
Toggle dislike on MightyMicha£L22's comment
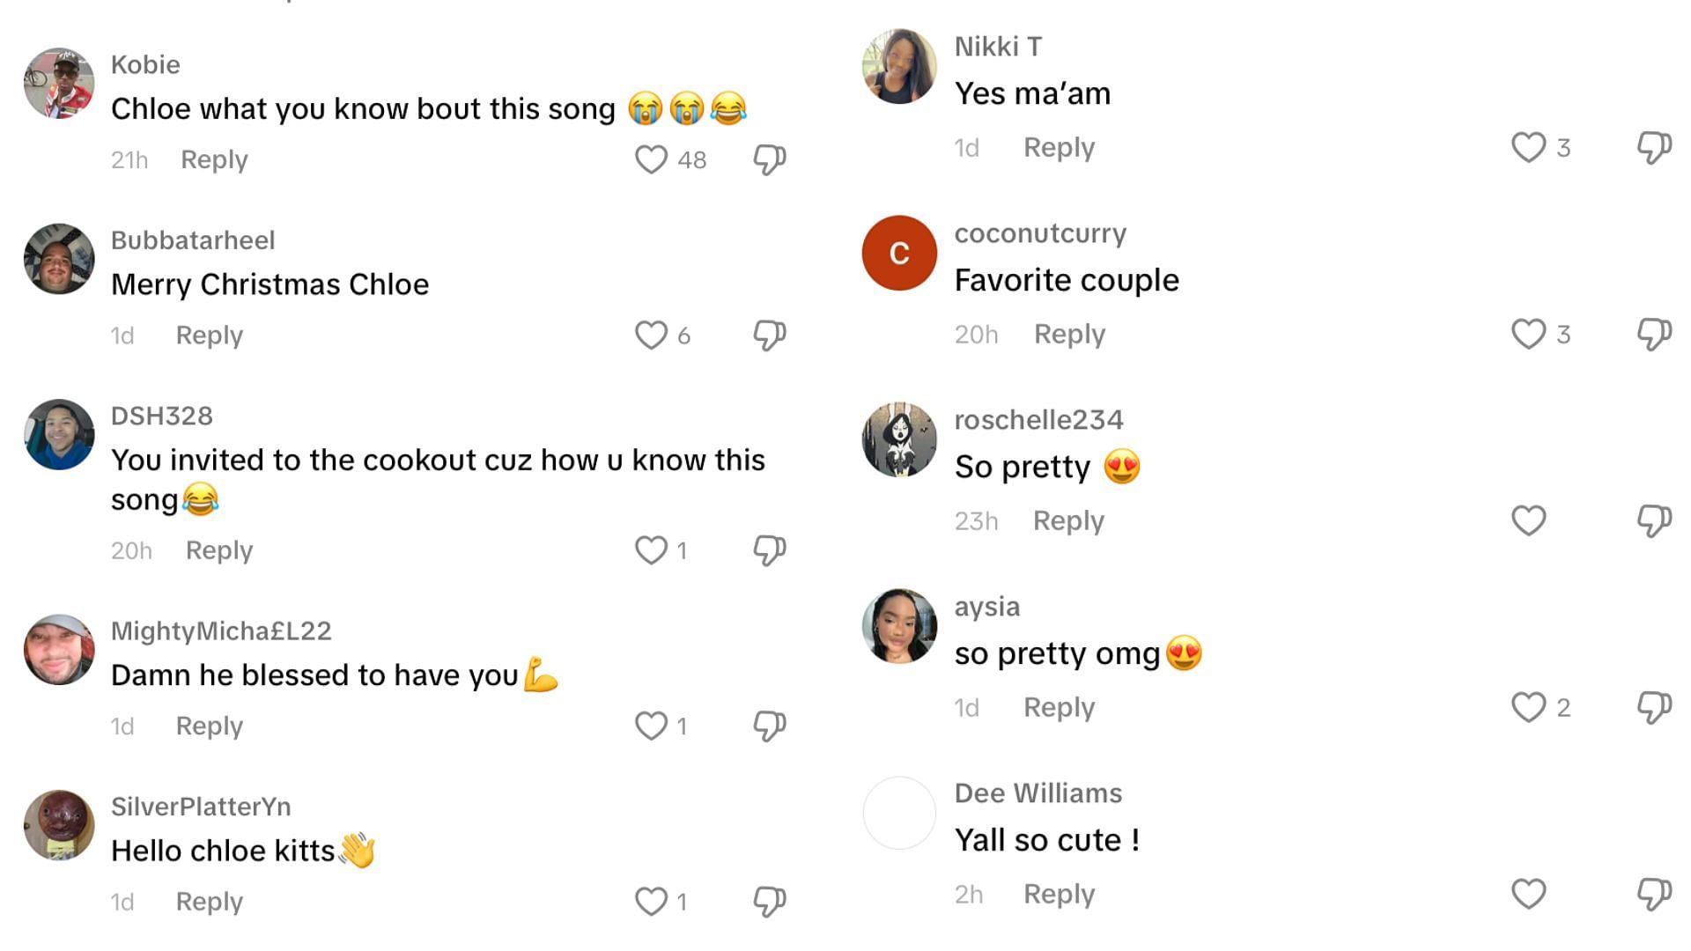tap(772, 726)
